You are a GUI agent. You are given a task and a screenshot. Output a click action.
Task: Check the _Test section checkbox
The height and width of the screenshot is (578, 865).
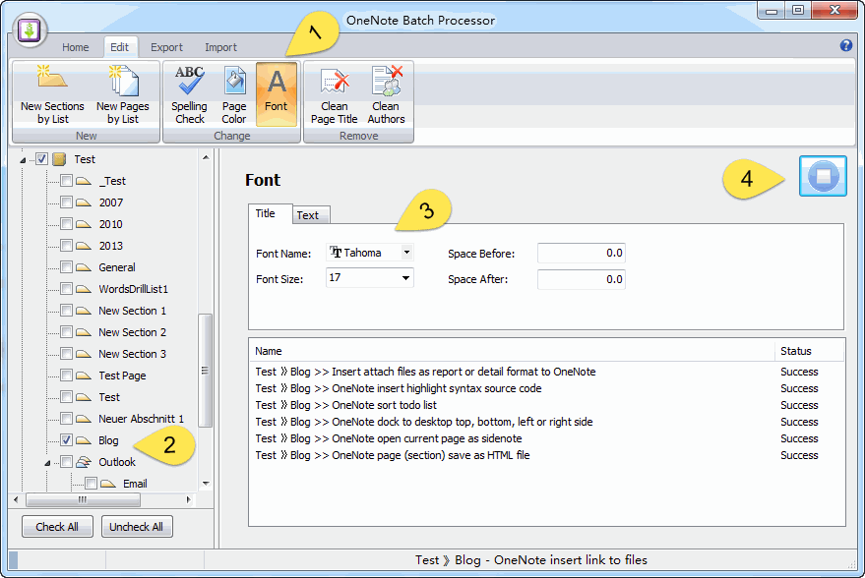66,181
